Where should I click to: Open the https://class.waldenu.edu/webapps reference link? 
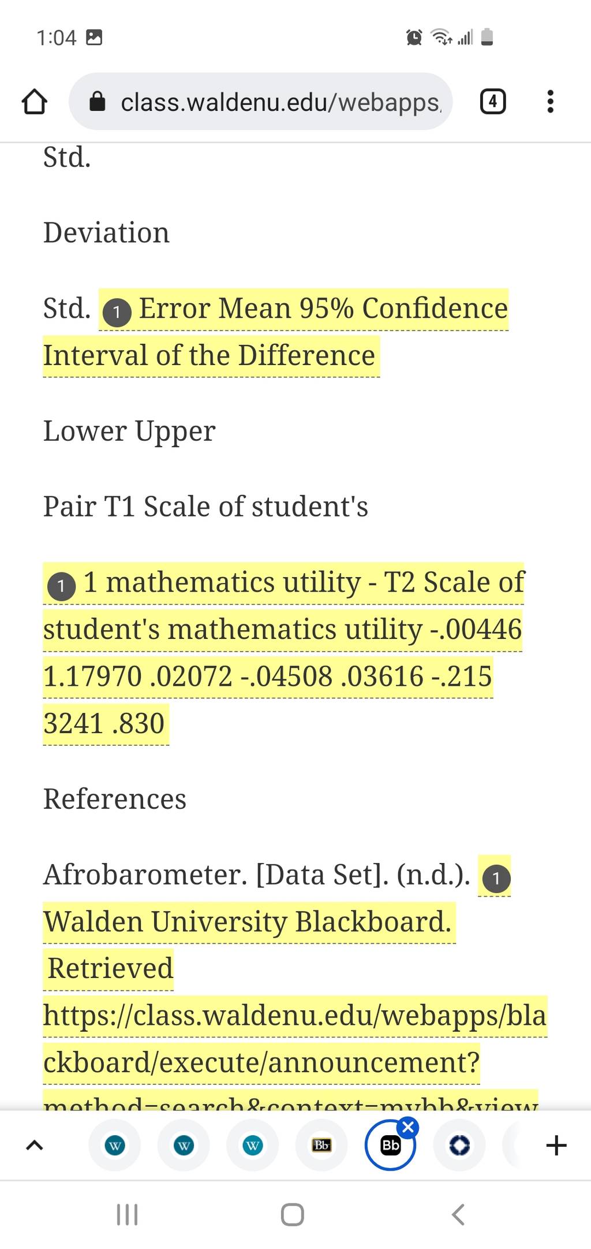point(294,1016)
